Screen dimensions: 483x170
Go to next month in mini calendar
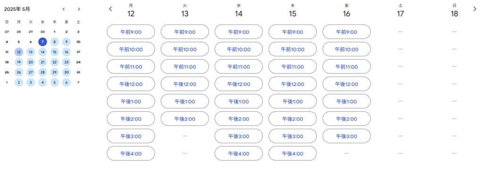(79, 9)
